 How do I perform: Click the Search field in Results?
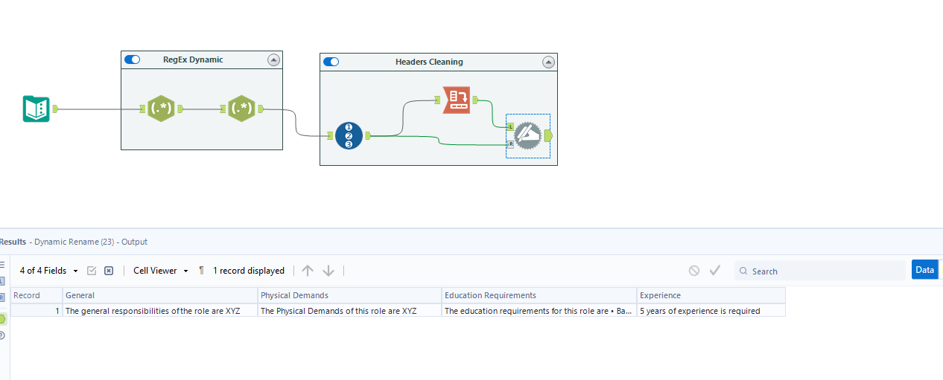(819, 271)
